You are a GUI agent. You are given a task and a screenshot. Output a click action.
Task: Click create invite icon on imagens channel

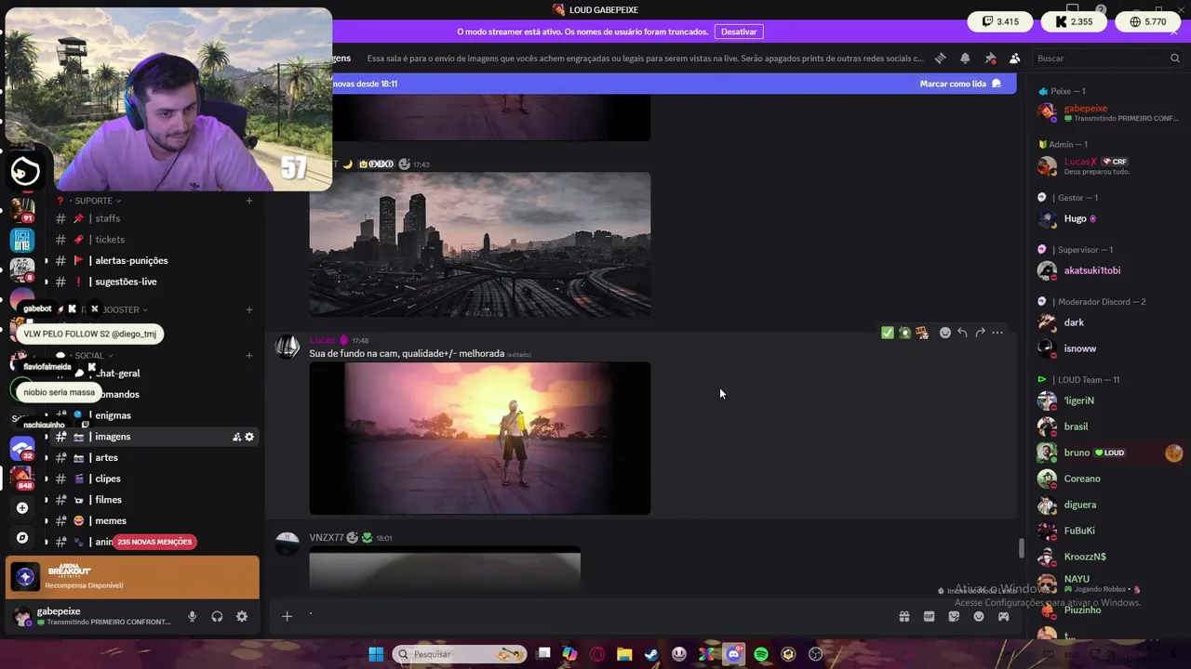pyautogui.click(x=236, y=437)
